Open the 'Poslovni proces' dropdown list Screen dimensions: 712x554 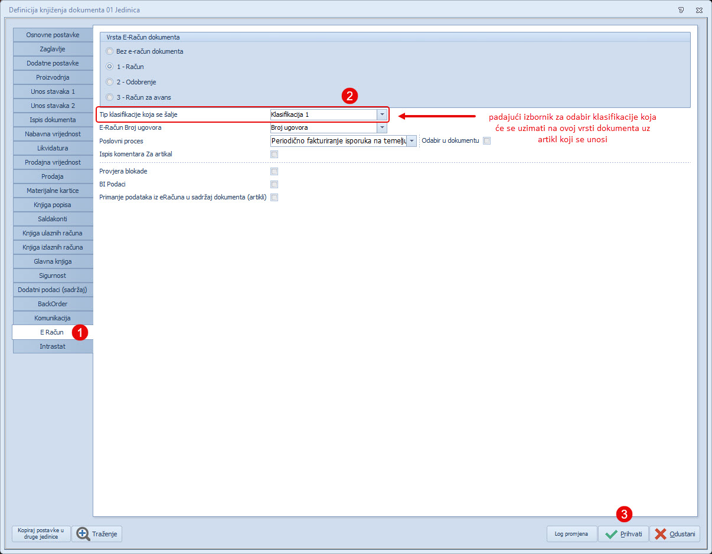point(411,141)
